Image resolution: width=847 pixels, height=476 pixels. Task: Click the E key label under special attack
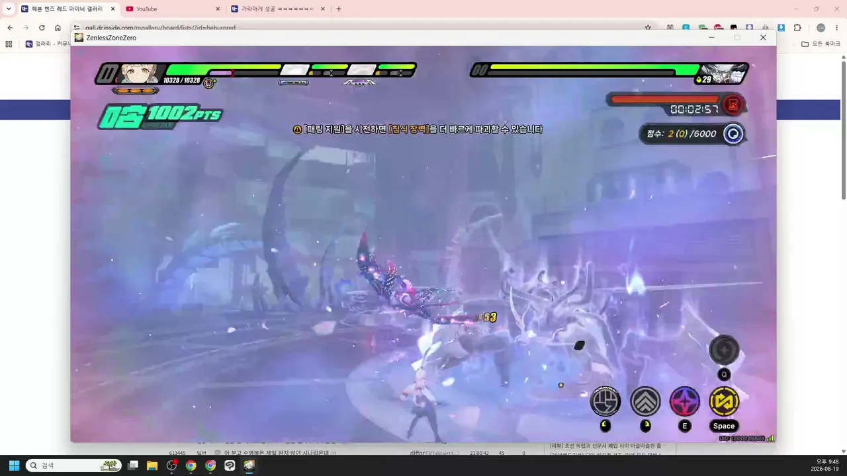point(685,426)
